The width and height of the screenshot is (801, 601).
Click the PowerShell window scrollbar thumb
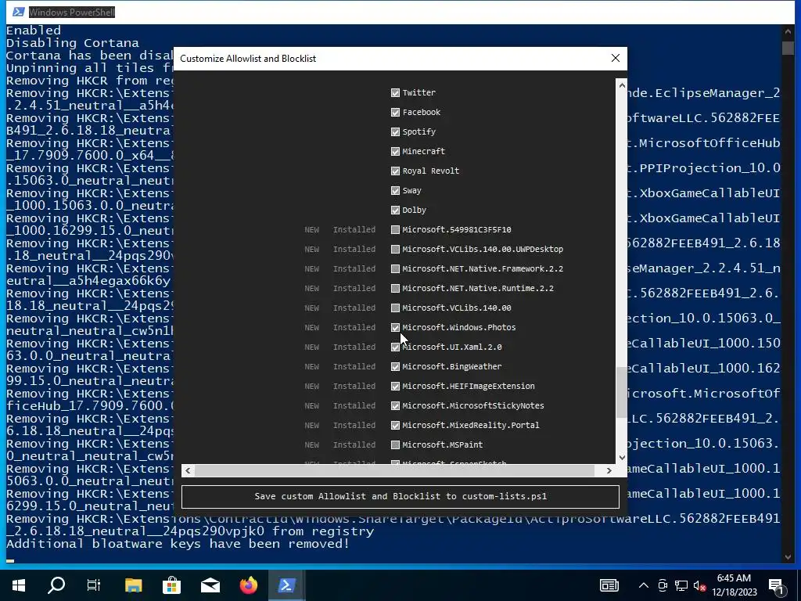(788, 48)
